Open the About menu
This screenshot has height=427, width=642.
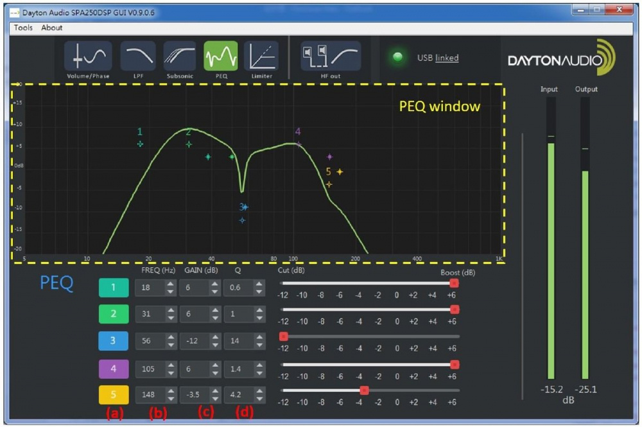[52, 28]
